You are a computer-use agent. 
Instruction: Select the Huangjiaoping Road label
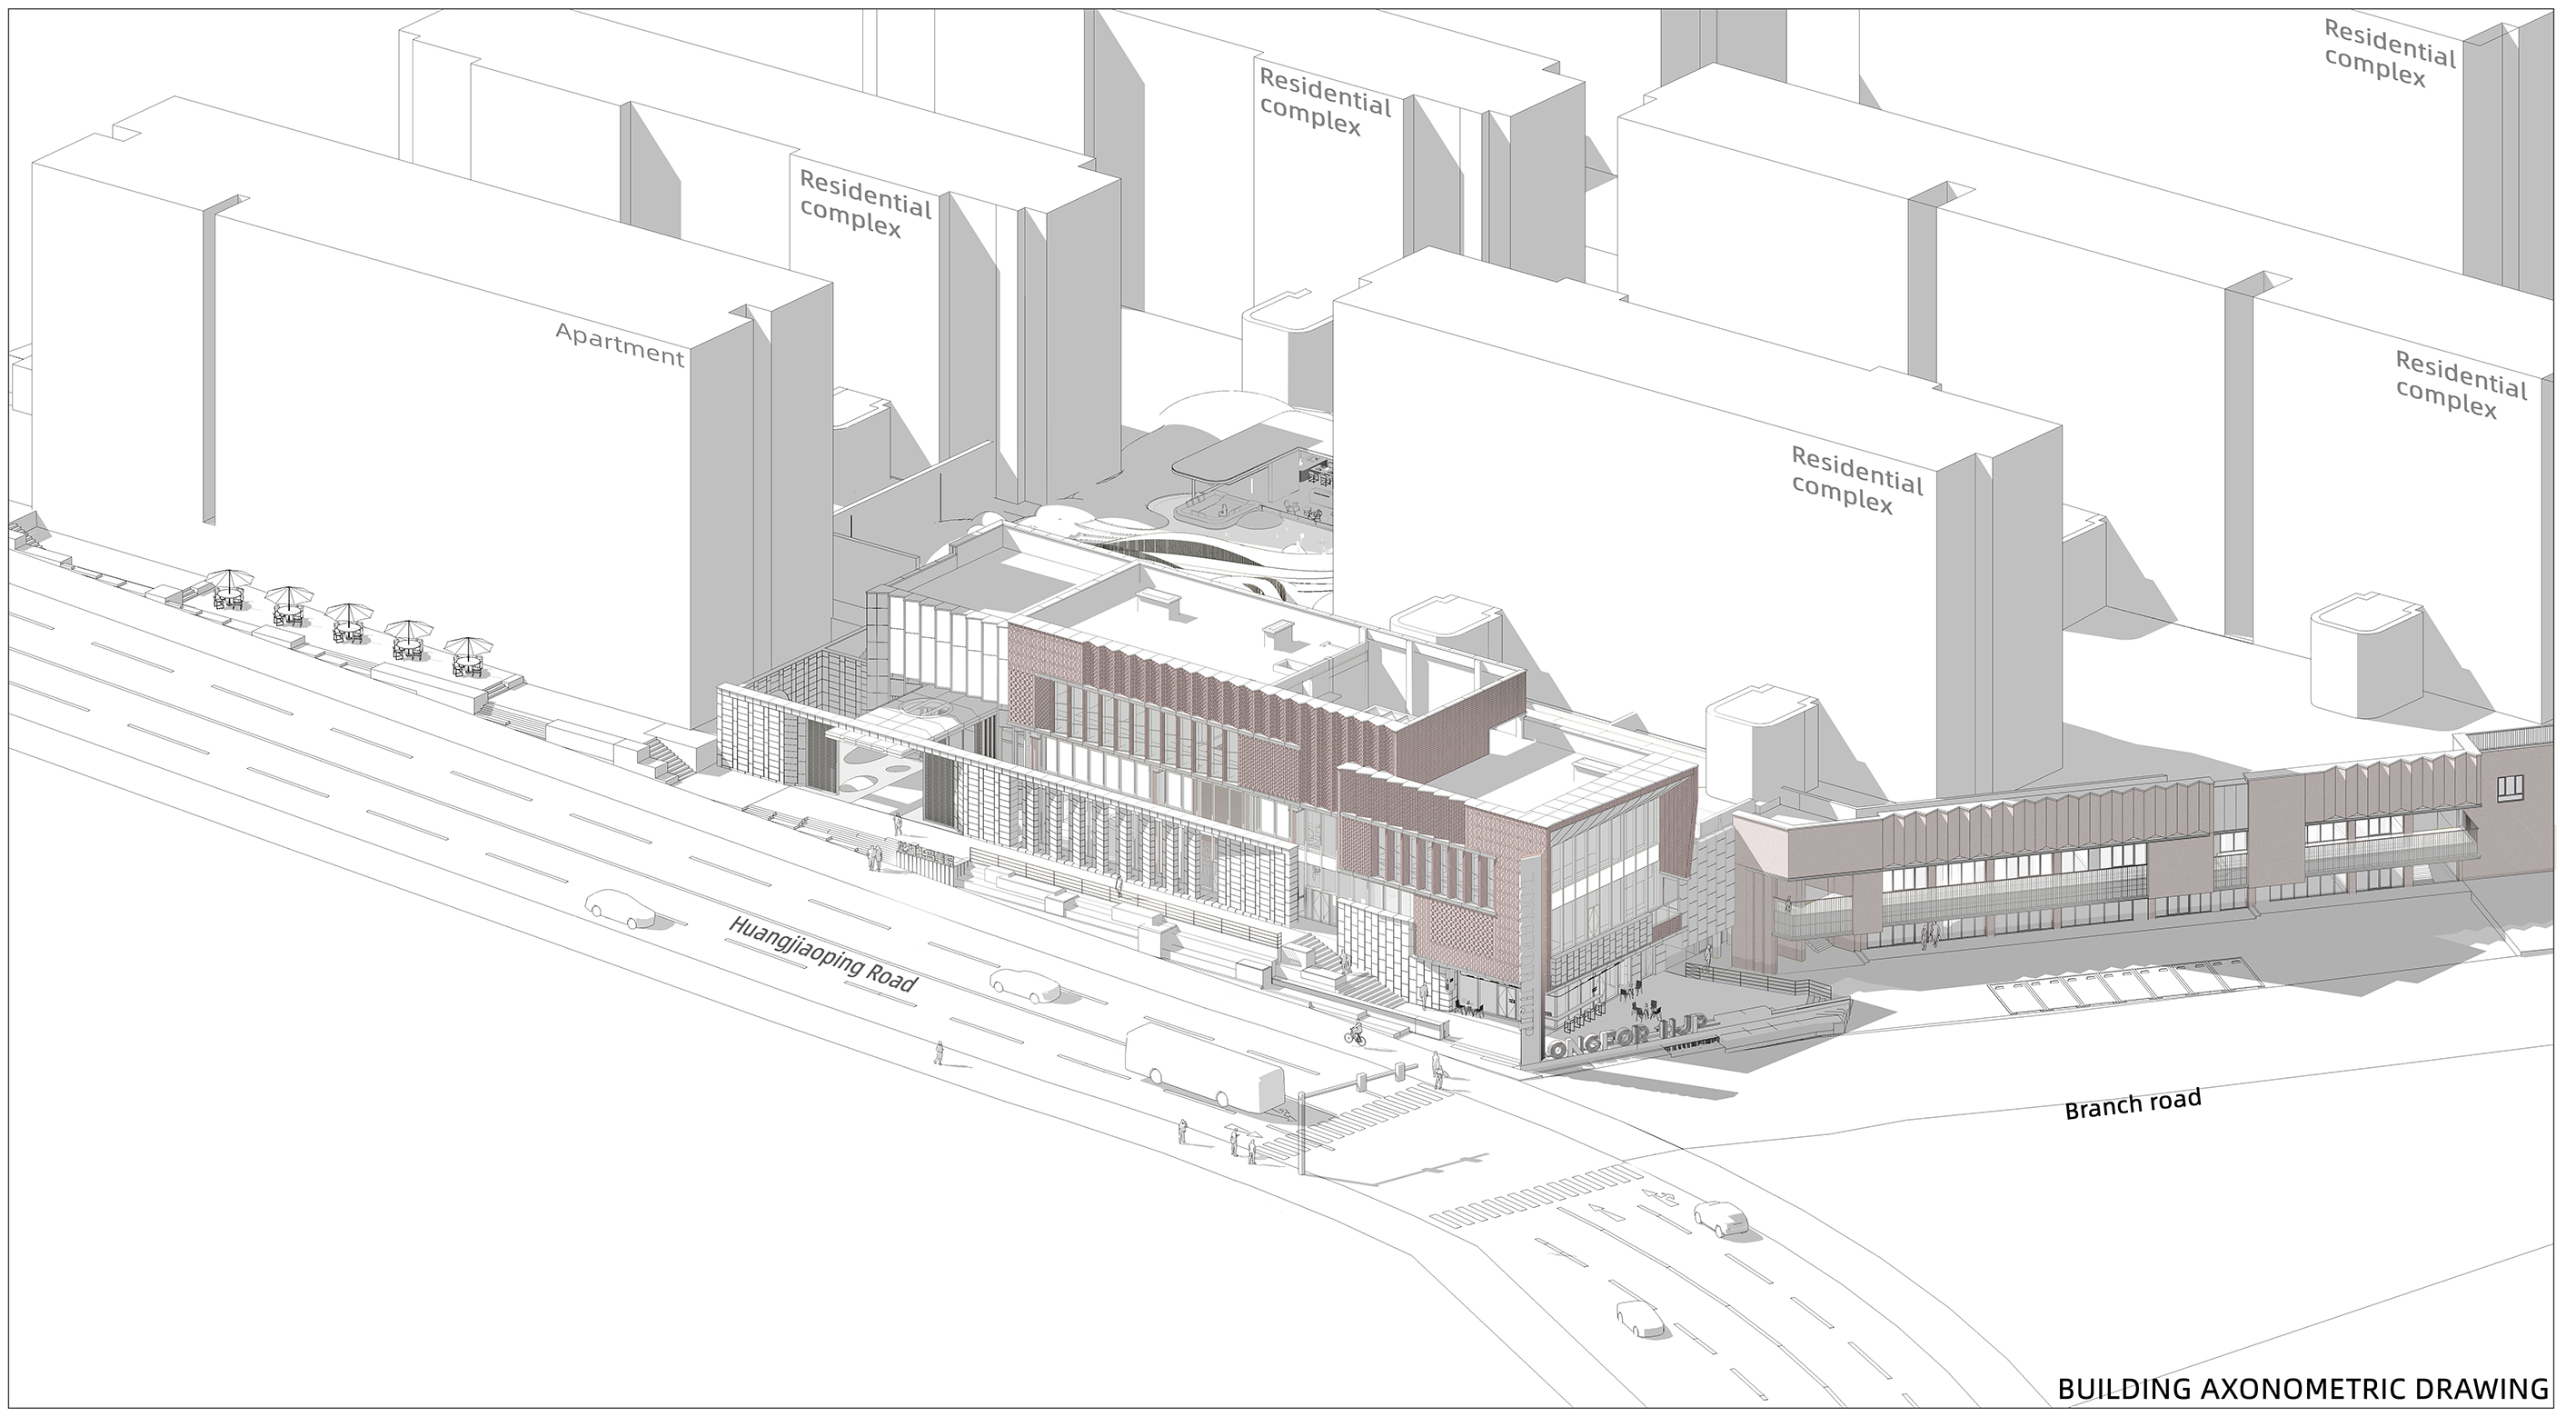coord(822,955)
